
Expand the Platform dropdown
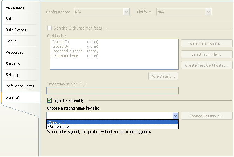click(x=208, y=12)
